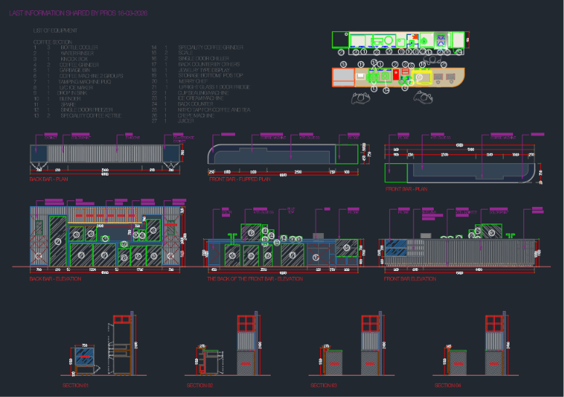This screenshot has width=564, height=397.
Task: Select the 'CREPE MACHINE' entry
Action: click(x=183, y=116)
